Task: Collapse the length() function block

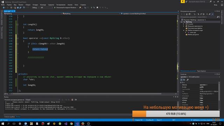Action: point(17,24)
